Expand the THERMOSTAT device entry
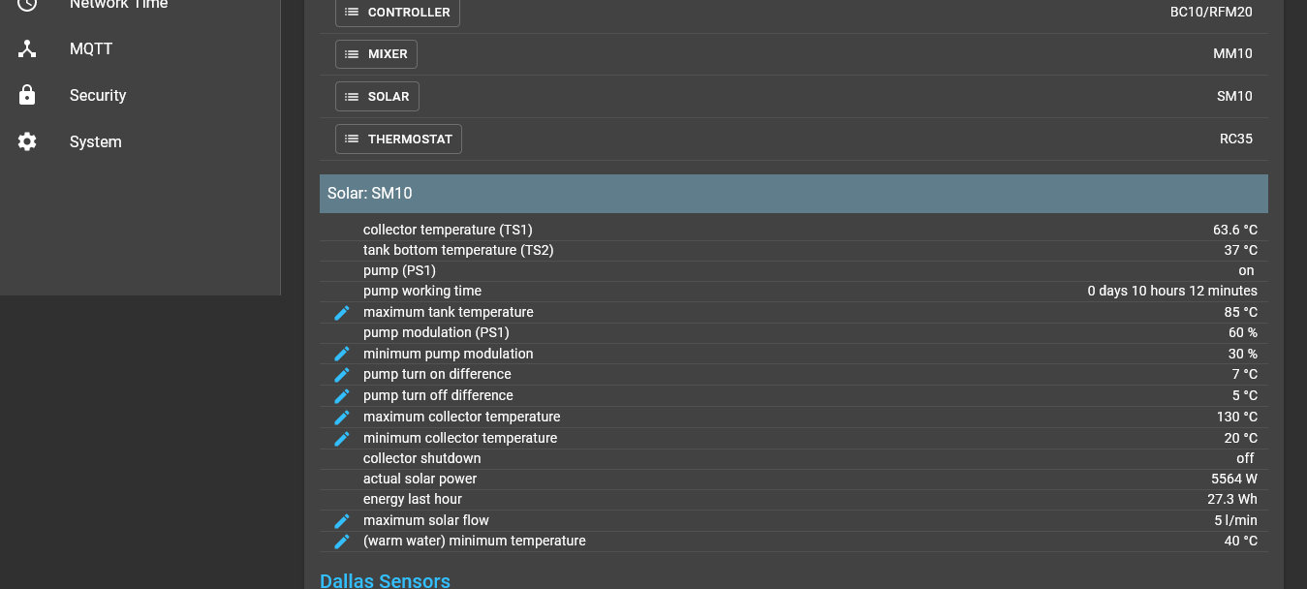The width and height of the screenshot is (1307, 589). (x=397, y=139)
